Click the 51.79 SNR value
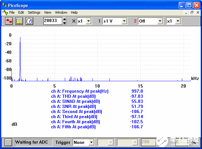The image size is (202, 149). pos(137,106)
